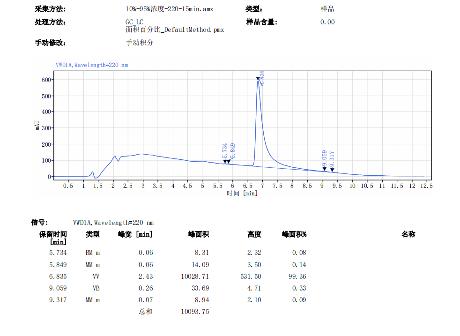Click the 时间 [min] x-axis label
Image resolution: width=460 pixels, height=336 pixels.
point(242,194)
